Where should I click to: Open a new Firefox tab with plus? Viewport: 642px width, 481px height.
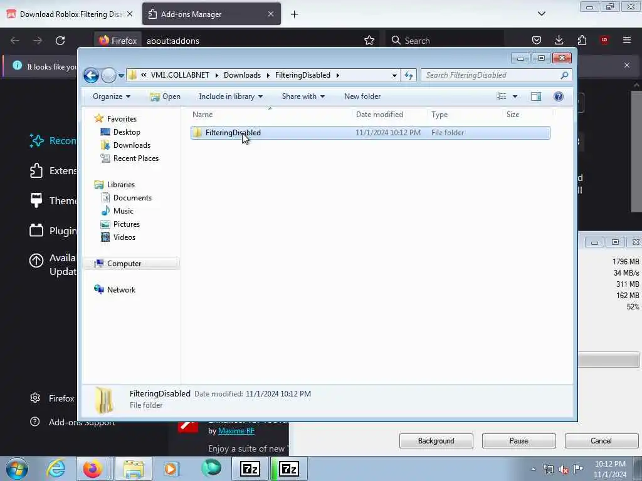(295, 14)
